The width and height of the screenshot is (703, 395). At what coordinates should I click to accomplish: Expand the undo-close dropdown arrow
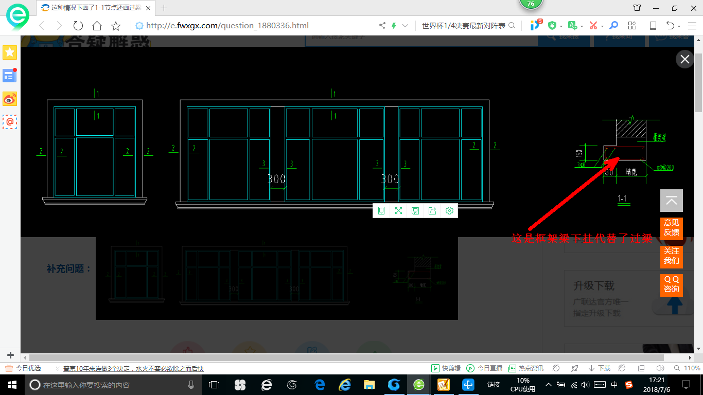pyautogui.click(x=679, y=26)
